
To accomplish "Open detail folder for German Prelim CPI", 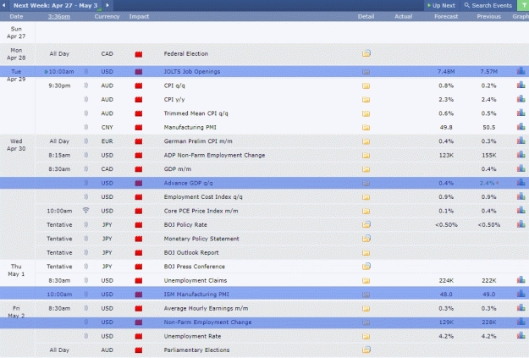I will click(x=366, y=141).
